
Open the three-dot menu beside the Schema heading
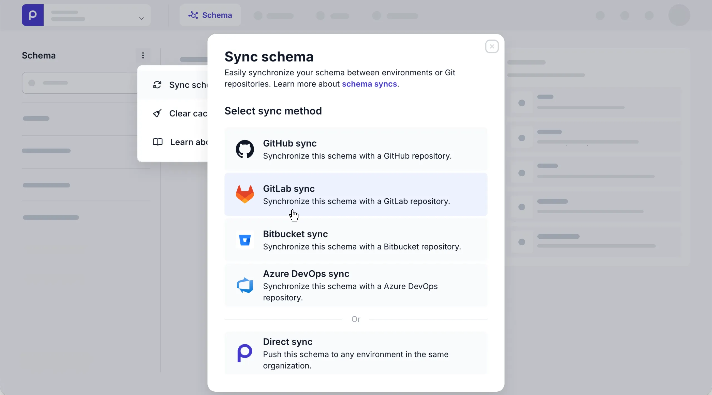(143, 55)
